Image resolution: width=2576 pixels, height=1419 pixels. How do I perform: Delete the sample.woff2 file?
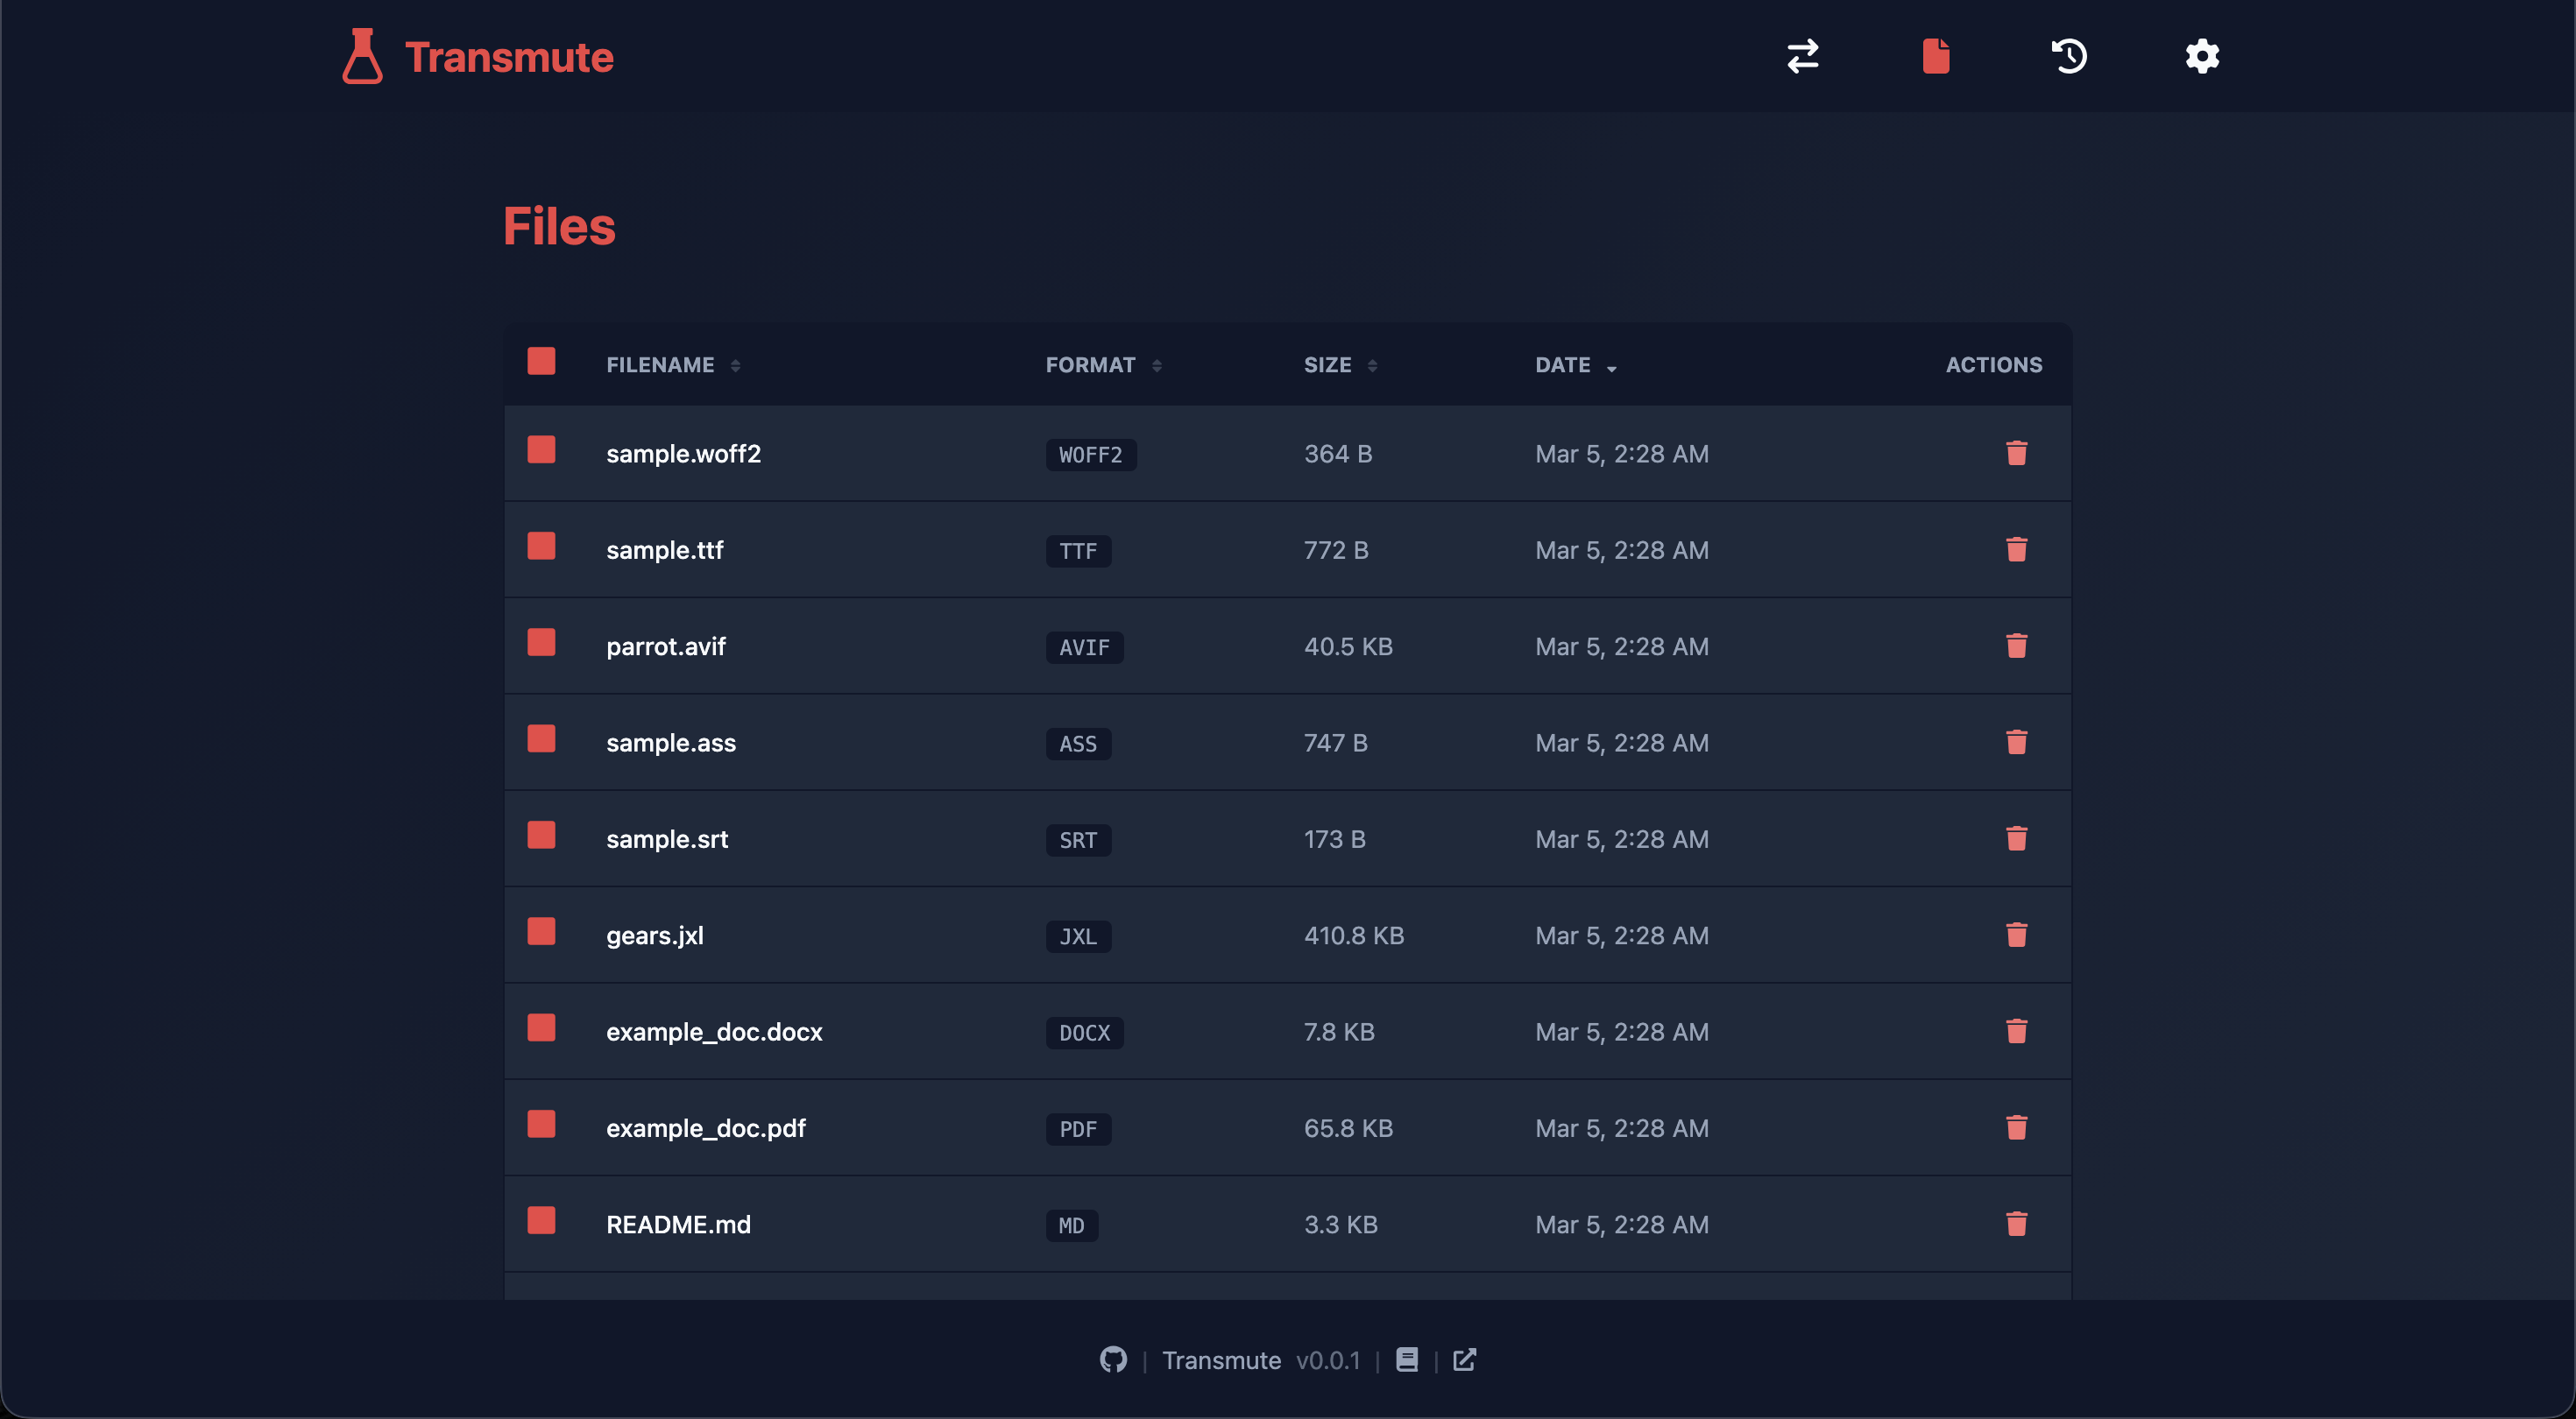tap(2016, 453)
